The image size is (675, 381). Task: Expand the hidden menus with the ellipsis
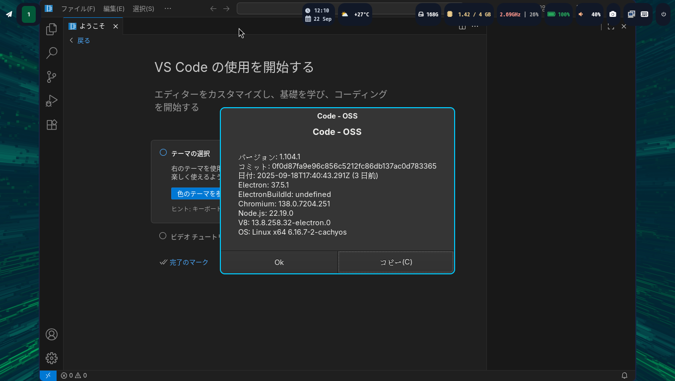click(168, 8)
